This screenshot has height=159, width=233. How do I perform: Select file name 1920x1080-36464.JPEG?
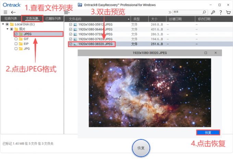coord(95,29)
